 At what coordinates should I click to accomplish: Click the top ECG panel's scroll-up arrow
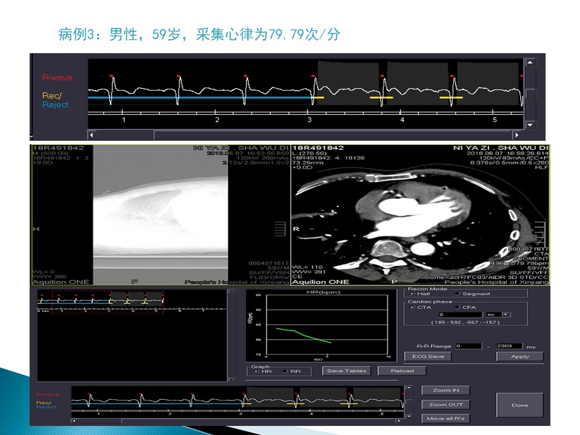point(530,62)
